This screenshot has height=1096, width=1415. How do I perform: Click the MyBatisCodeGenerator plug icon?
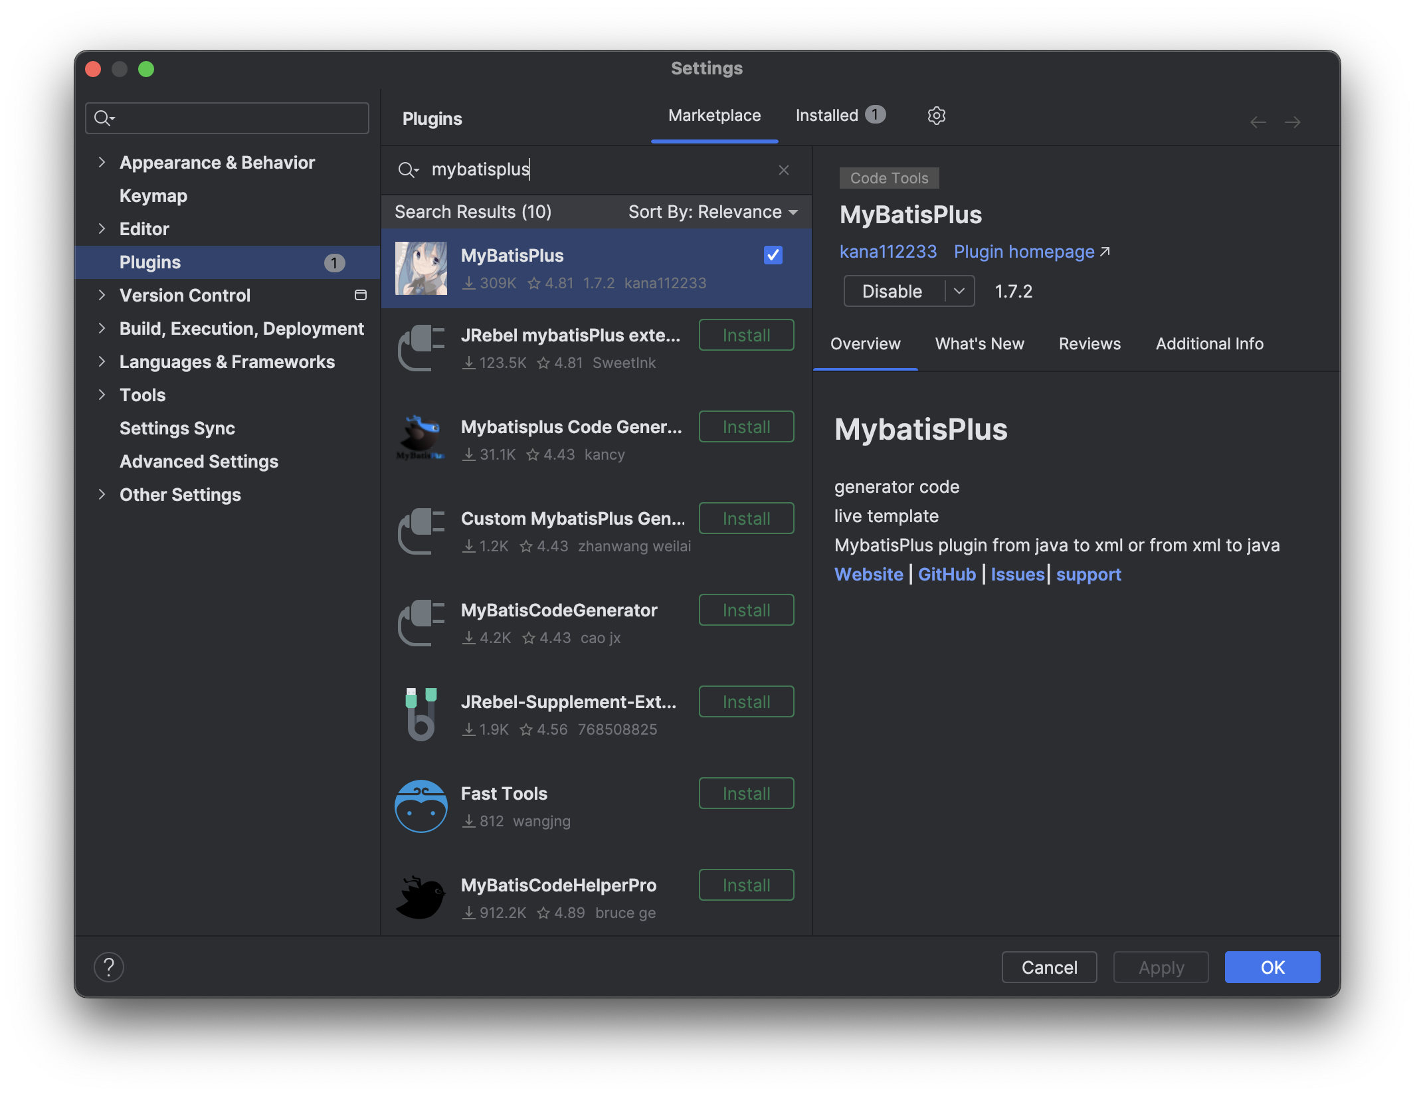(421, 623)
